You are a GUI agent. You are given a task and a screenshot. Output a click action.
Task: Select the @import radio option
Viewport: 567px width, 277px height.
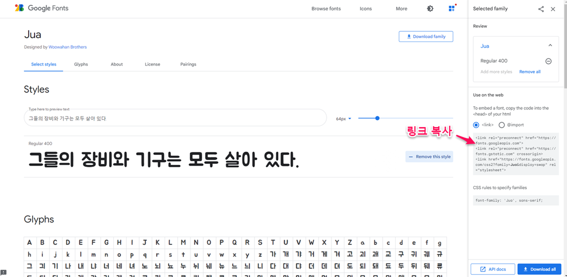[502, 125]
